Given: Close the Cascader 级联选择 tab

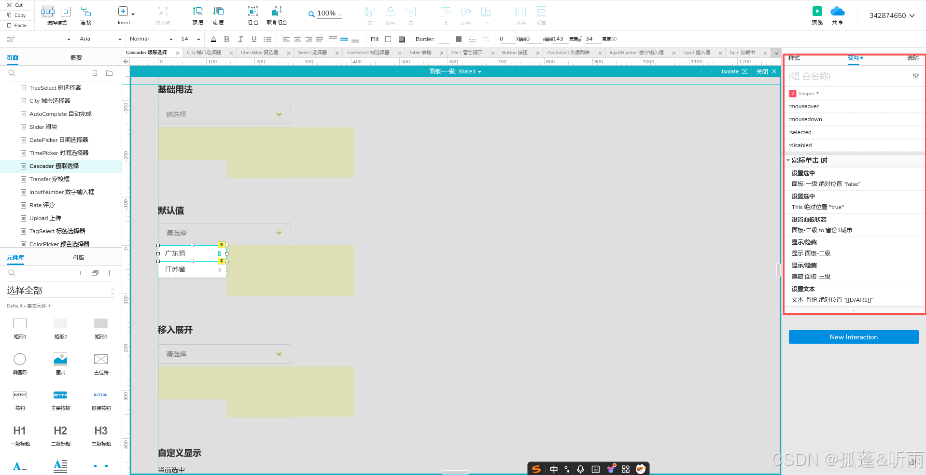Looking at the screenshot, I should [178, 53].
